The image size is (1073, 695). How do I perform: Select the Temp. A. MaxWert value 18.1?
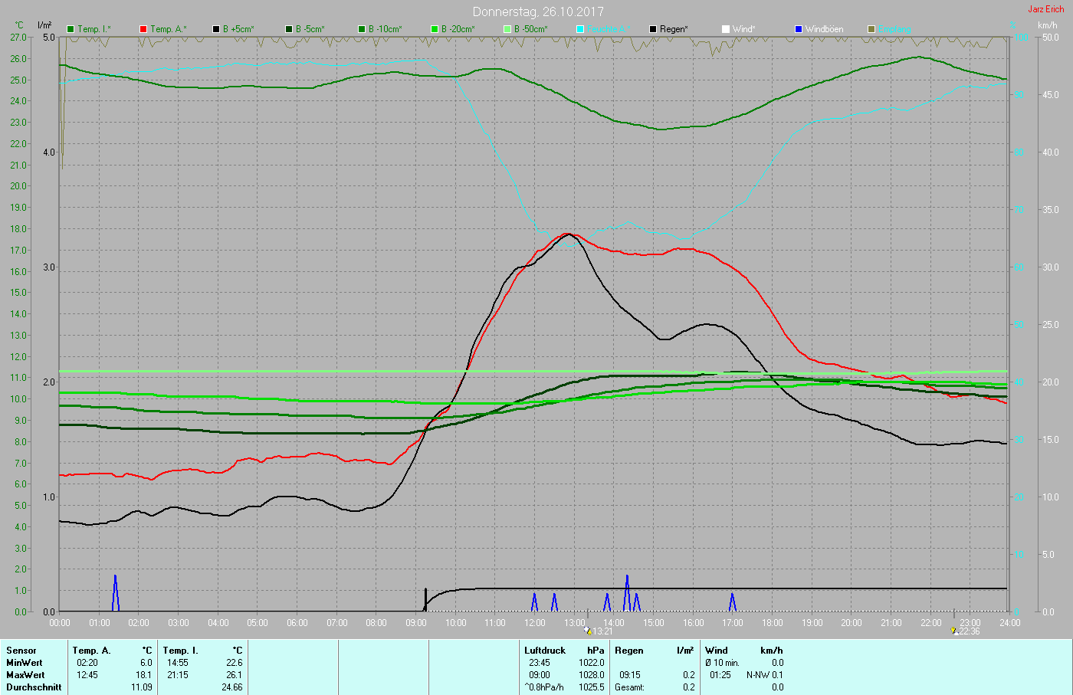145,675
